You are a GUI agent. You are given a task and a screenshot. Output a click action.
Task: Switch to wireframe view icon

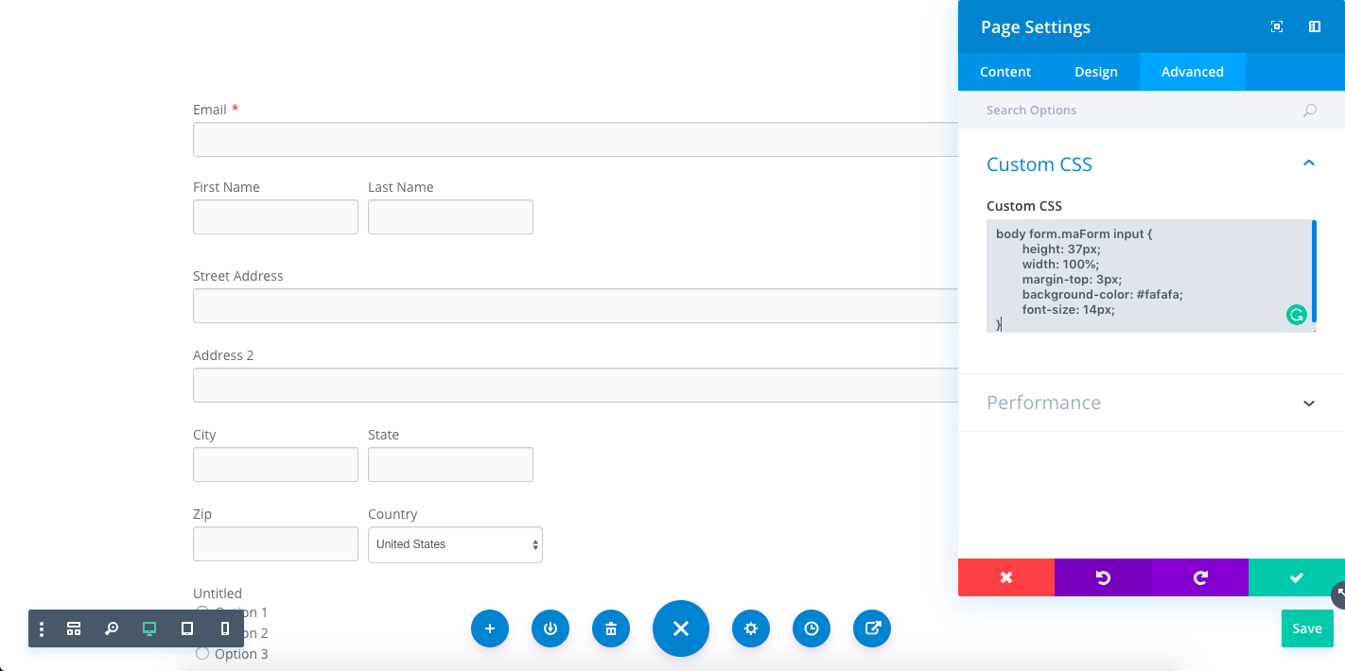point(74,628)
